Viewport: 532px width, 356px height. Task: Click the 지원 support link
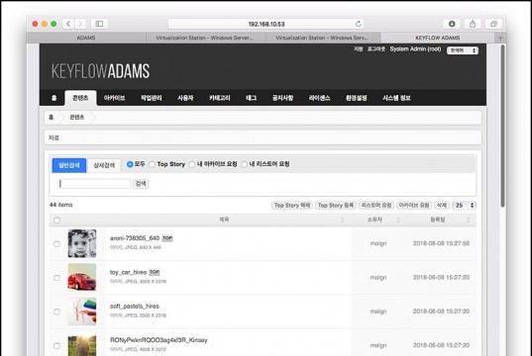[x=359, y=49]
